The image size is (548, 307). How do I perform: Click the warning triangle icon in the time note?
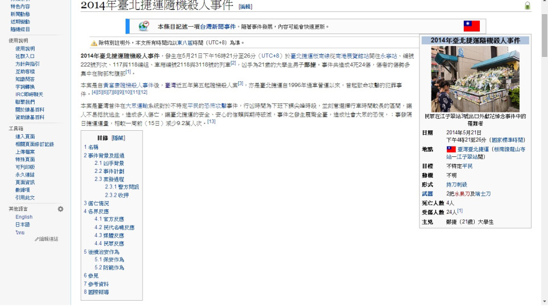pos(94,43)
